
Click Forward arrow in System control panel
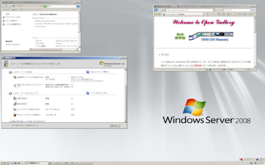8,6
